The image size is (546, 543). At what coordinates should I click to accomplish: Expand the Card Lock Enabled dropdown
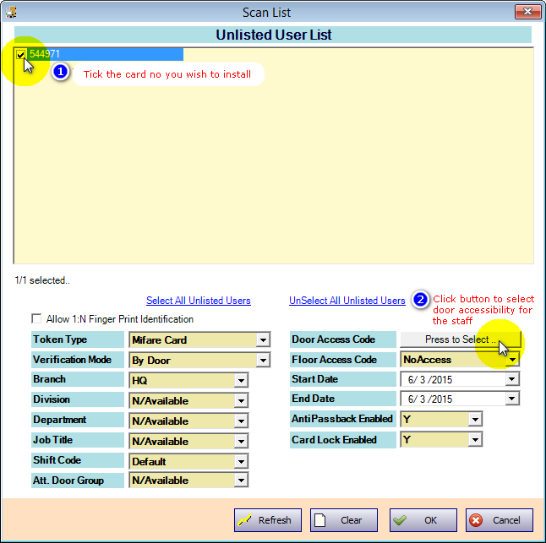(475, 440)
